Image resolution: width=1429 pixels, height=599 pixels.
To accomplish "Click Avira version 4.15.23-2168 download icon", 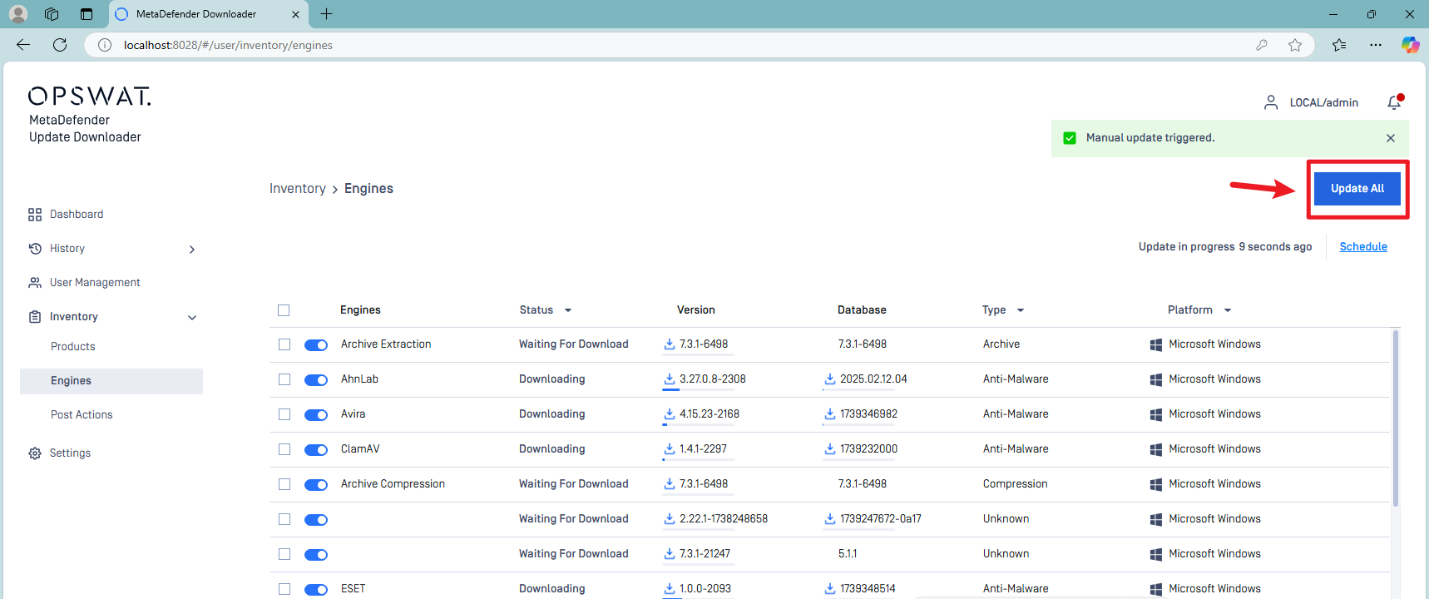I will click(x=670, y=413).
